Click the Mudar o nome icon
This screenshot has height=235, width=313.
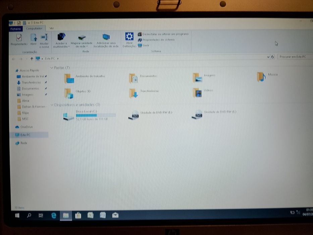pos(44,41)
